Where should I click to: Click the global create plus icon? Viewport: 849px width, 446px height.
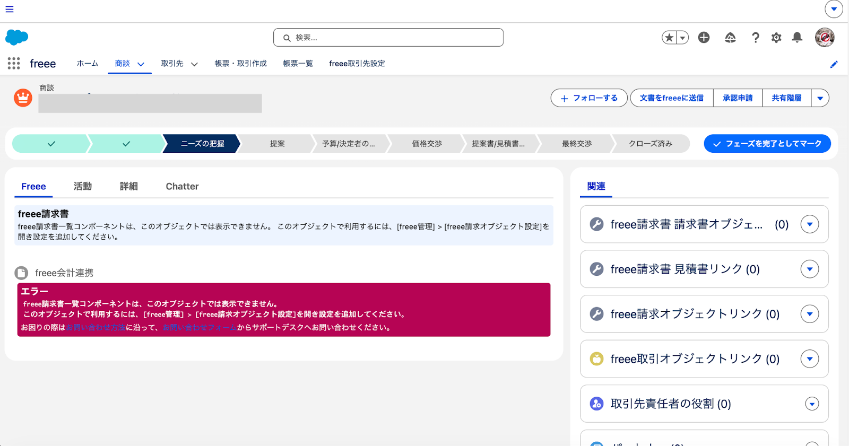point(704,37)
